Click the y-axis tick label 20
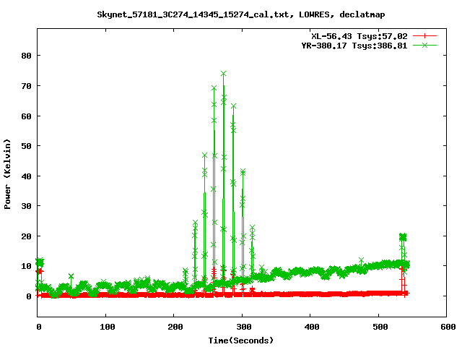Viewport: 462px width, 347px height. (x=26, y=236)
